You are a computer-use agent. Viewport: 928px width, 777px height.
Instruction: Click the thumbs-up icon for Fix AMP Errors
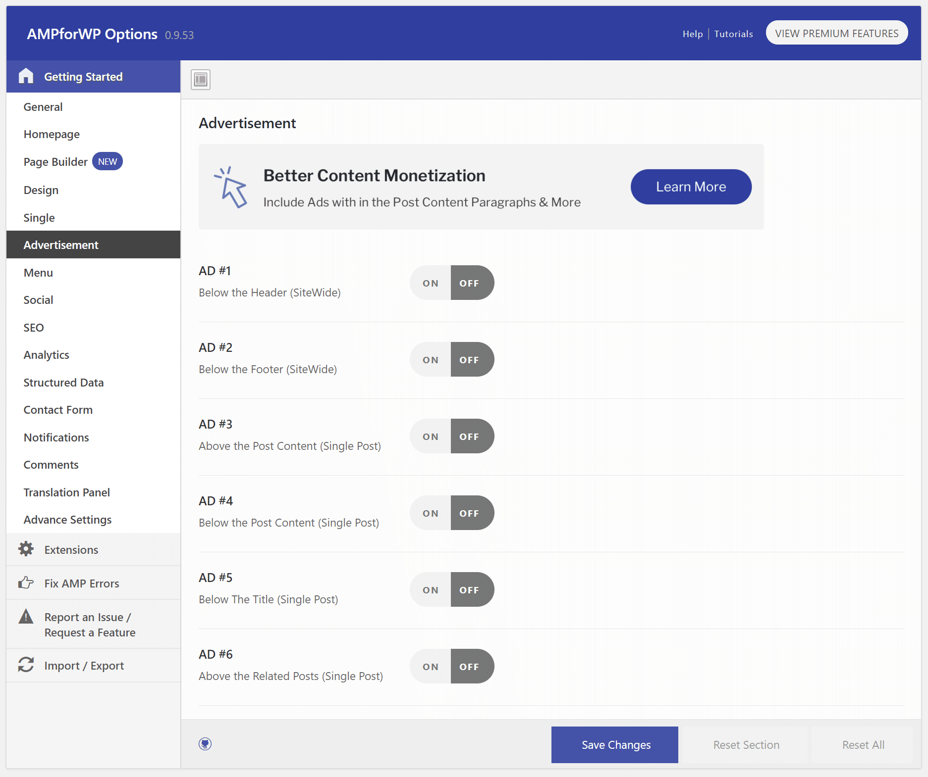click(26, 583)
